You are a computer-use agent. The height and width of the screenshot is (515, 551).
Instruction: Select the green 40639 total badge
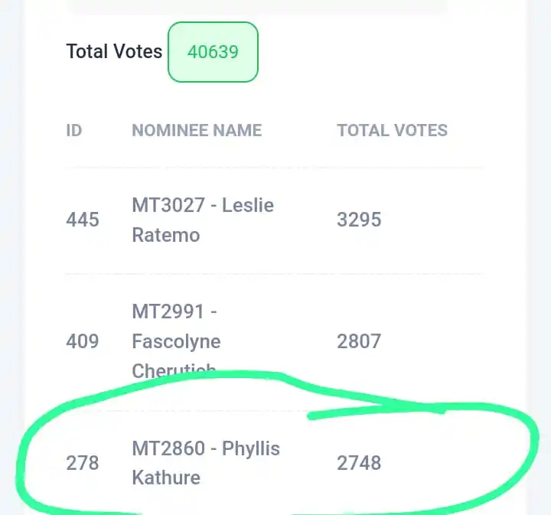(213, 52)
